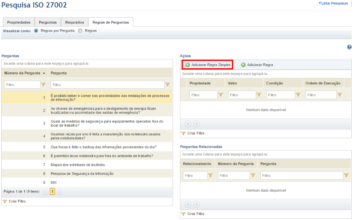355x220 pixels.
Task: Click filter funnel for Condição column
Action: 298,95
